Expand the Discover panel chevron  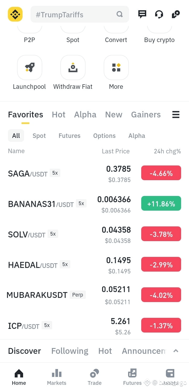coord(176,351)
